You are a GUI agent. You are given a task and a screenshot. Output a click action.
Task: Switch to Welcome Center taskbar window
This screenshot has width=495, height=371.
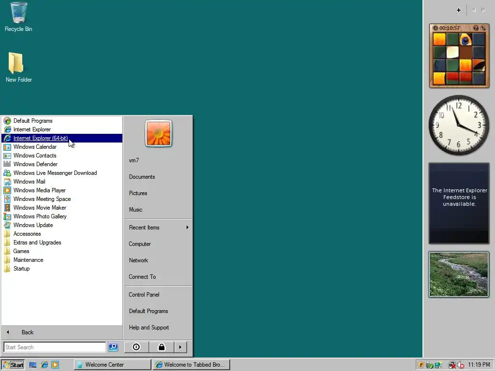[113, 365]
